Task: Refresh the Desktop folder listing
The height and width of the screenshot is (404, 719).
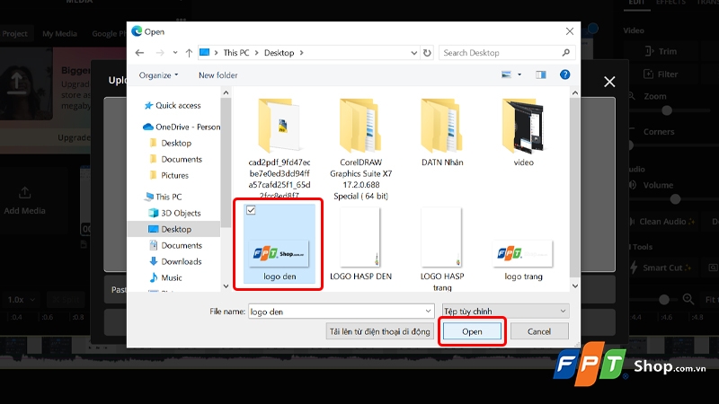Action: click(427, 53)
